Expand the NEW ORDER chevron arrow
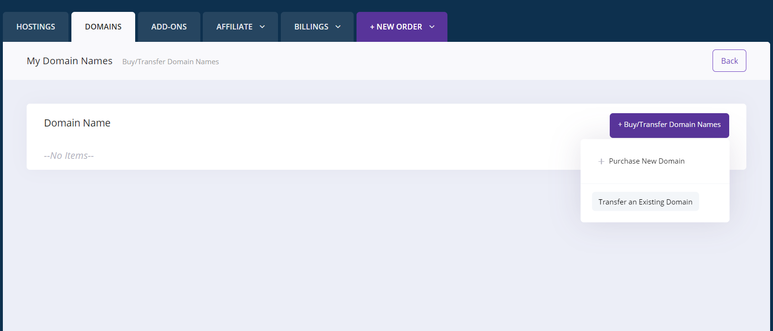773x331 pixels. coord(432,27)
